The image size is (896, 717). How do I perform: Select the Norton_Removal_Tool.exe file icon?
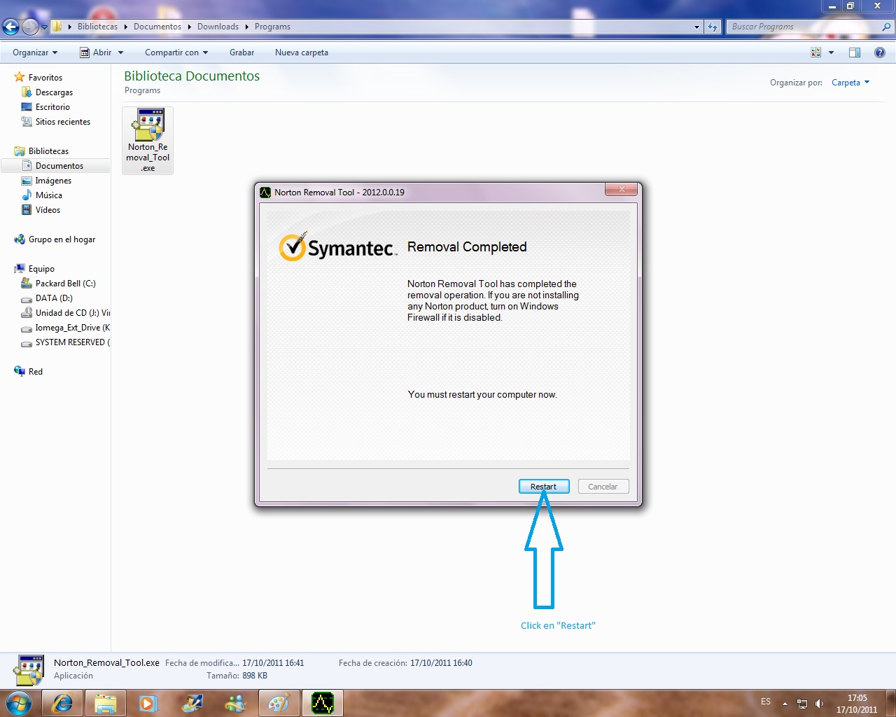click(x=148, y=140)
